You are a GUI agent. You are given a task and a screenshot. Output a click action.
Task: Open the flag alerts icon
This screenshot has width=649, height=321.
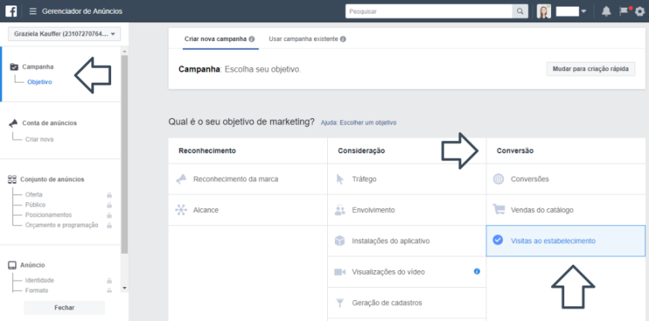point(624,11)
